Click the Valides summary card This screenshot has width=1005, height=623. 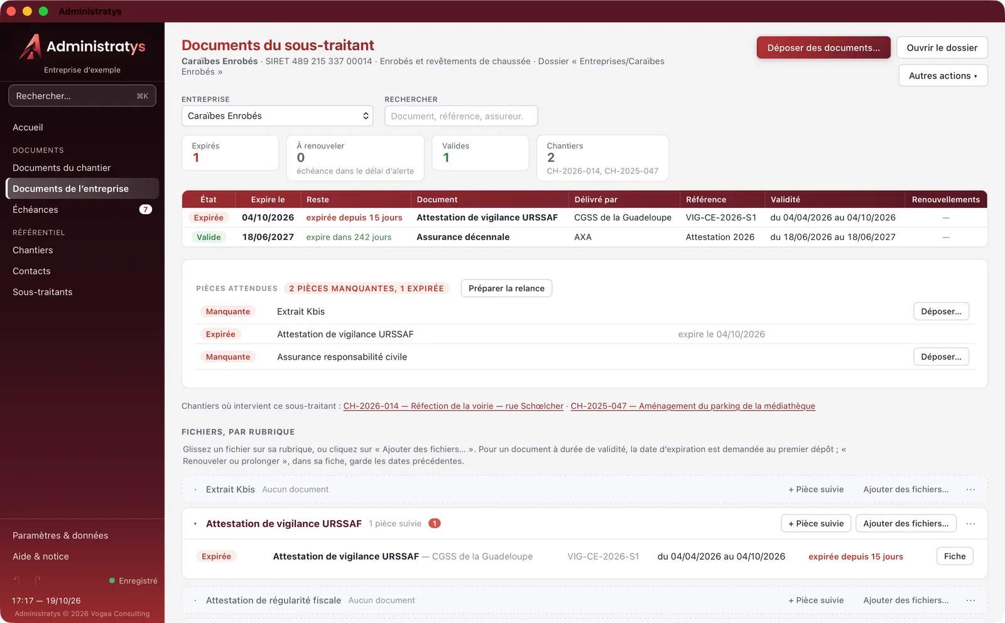(x=481, y=153)
